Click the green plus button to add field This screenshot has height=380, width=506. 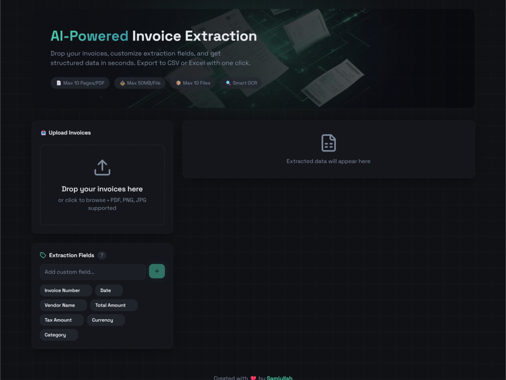157,271
